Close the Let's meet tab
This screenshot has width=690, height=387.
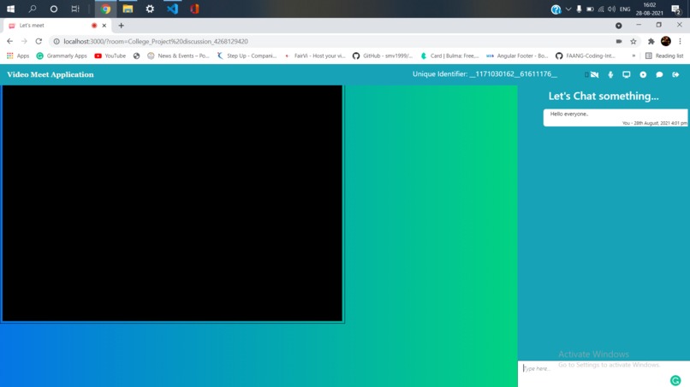(x=104, y=26)
